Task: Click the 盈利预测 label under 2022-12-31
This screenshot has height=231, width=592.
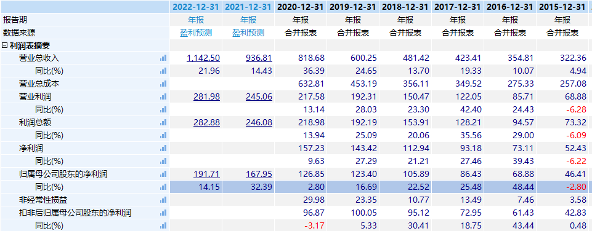Action: [196, 33]
